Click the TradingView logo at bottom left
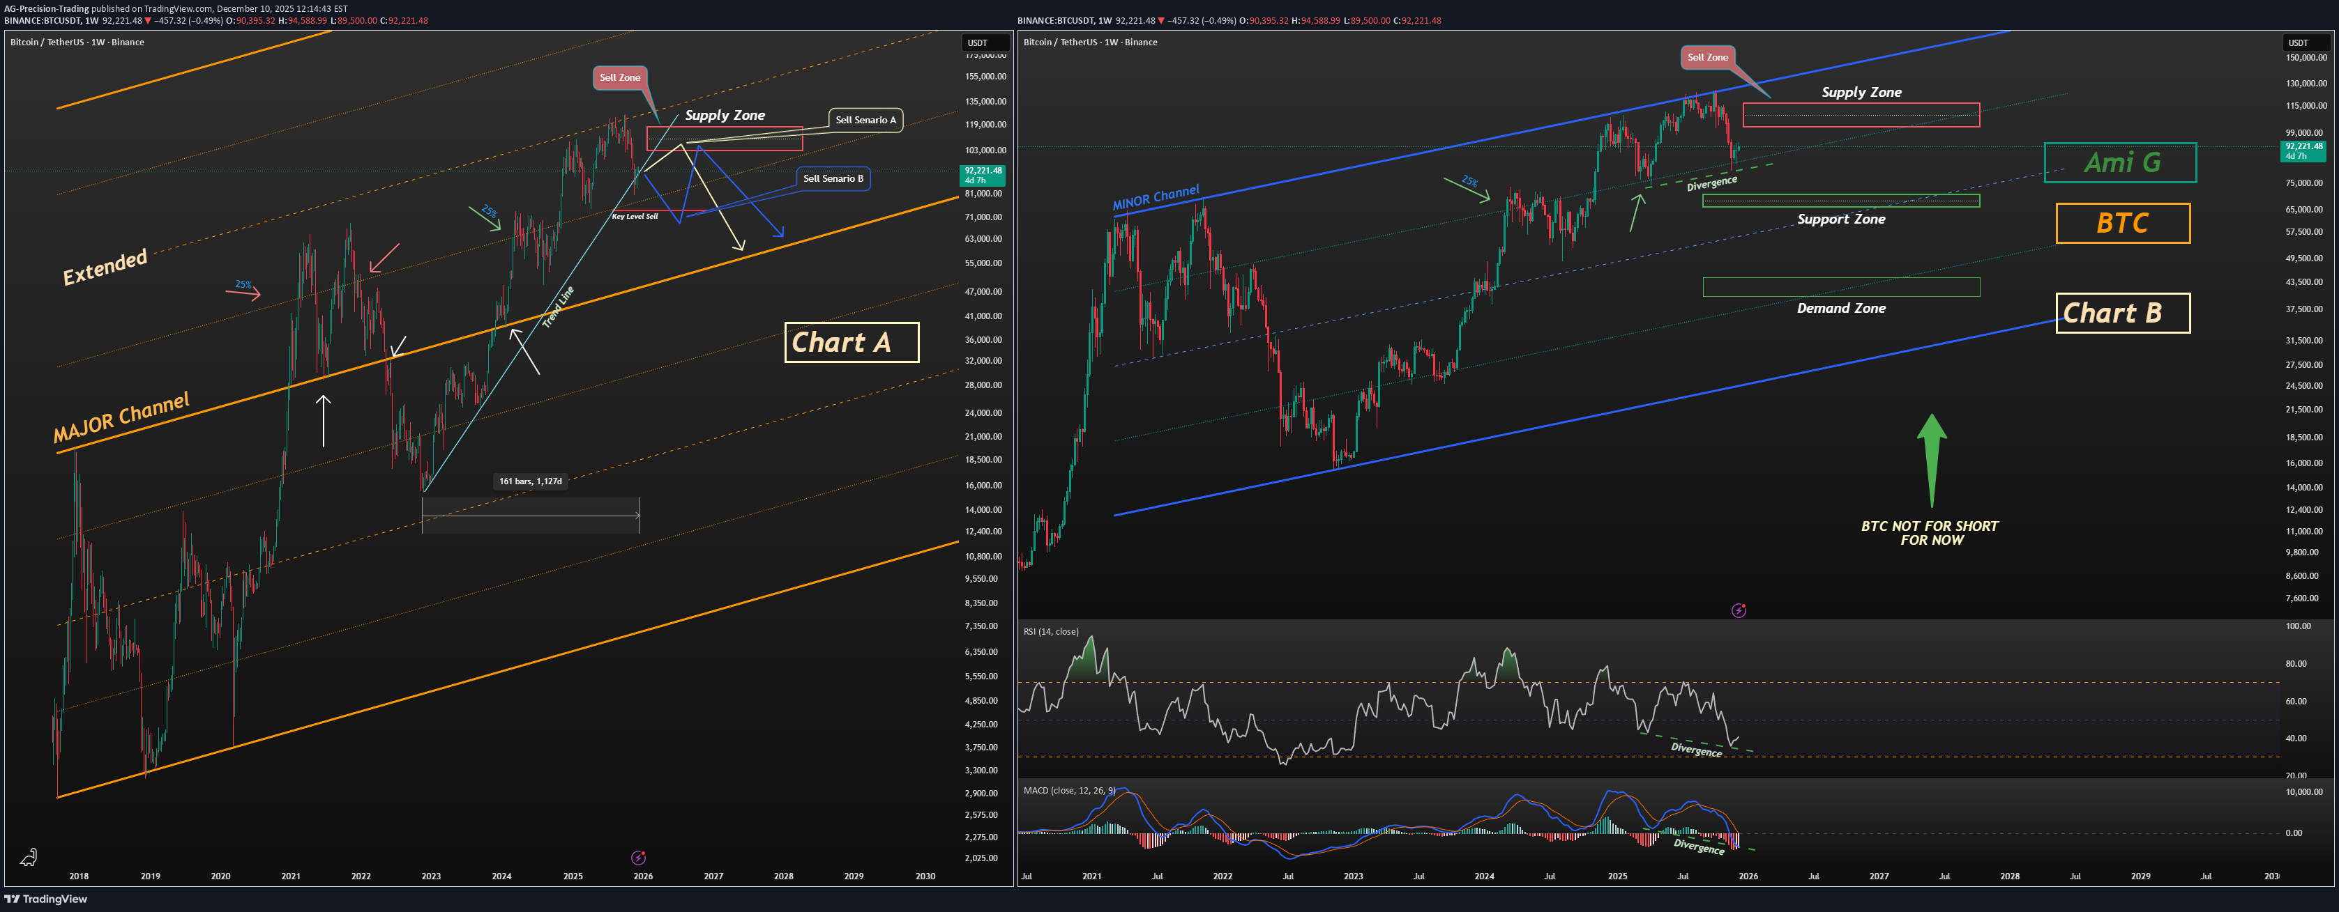Viewport: 2339px width, 912px height. pos(45,898)
